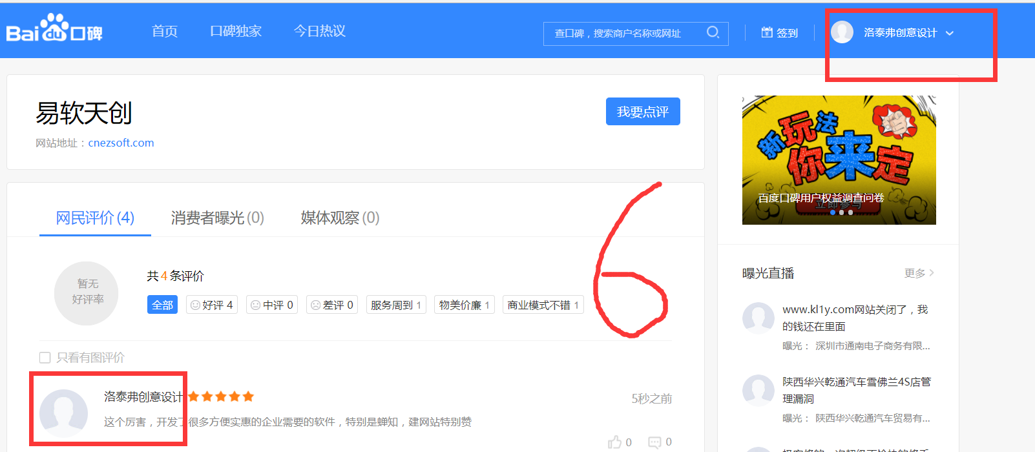Click the 易软天创 merchant title
Viewport: 1035px width, 452px height.
point(84,114)
